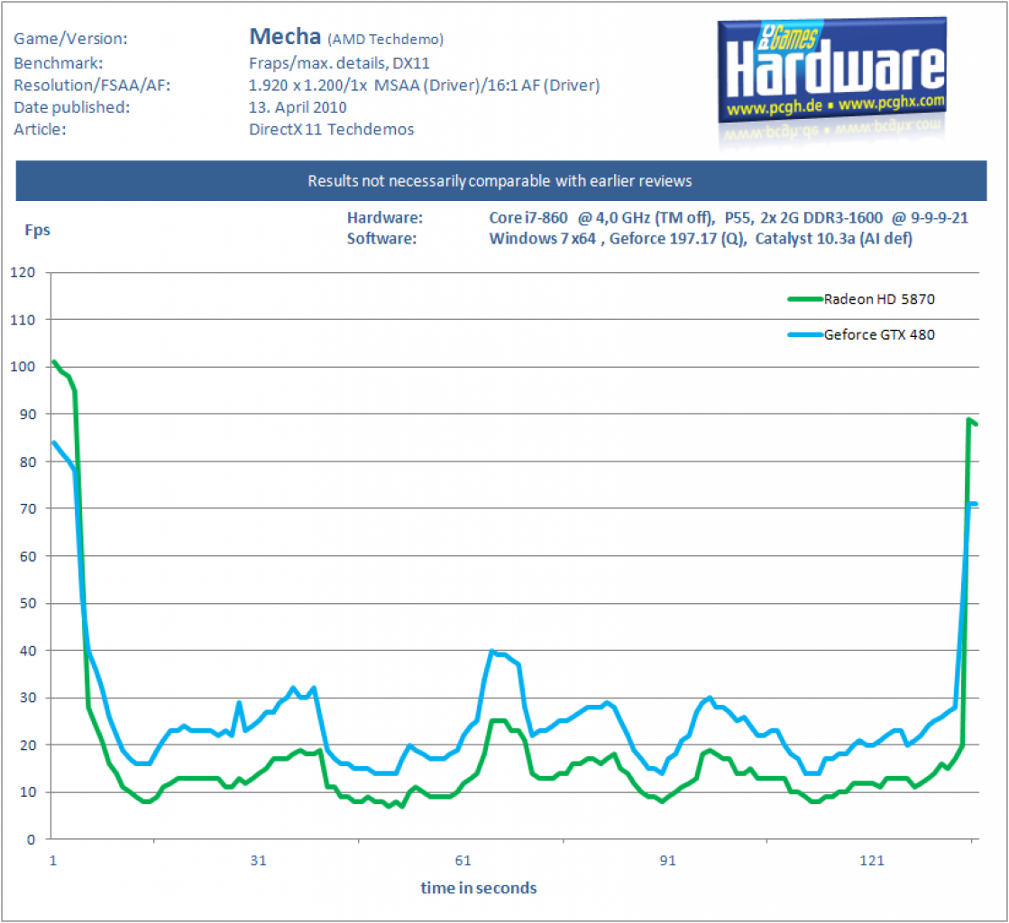Screen dimensions: 1009x923
Task: Click the blue line's peak at 40 fps
Action: (x=492, y=652)
